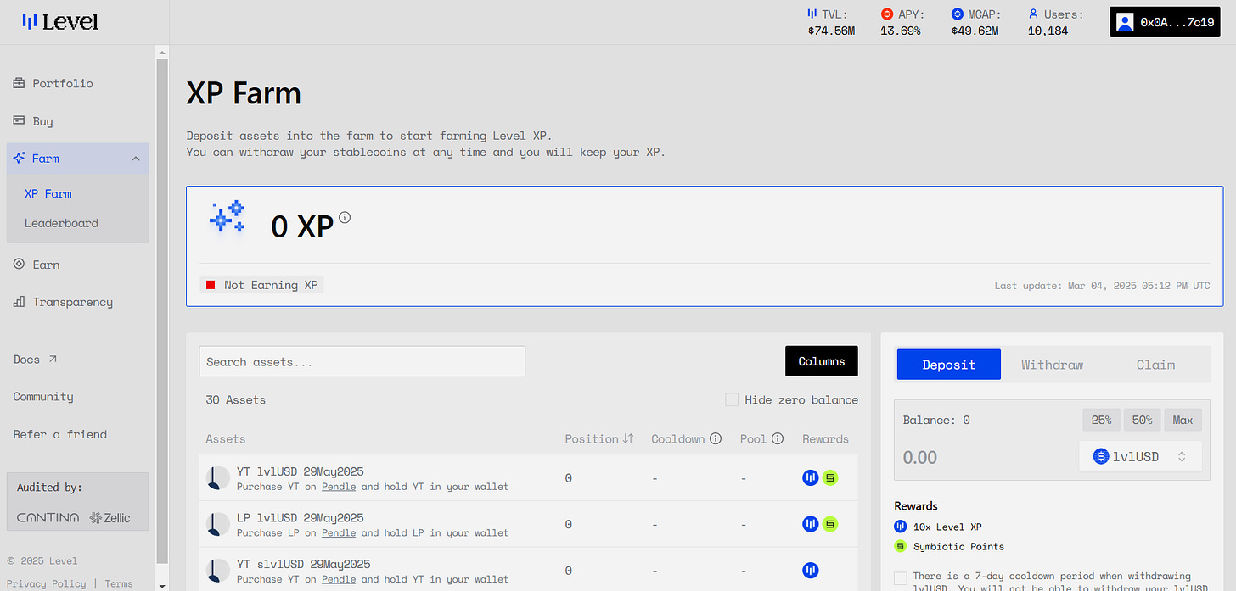
Task: Click the Columns button
Action: (x=822, y=361)
